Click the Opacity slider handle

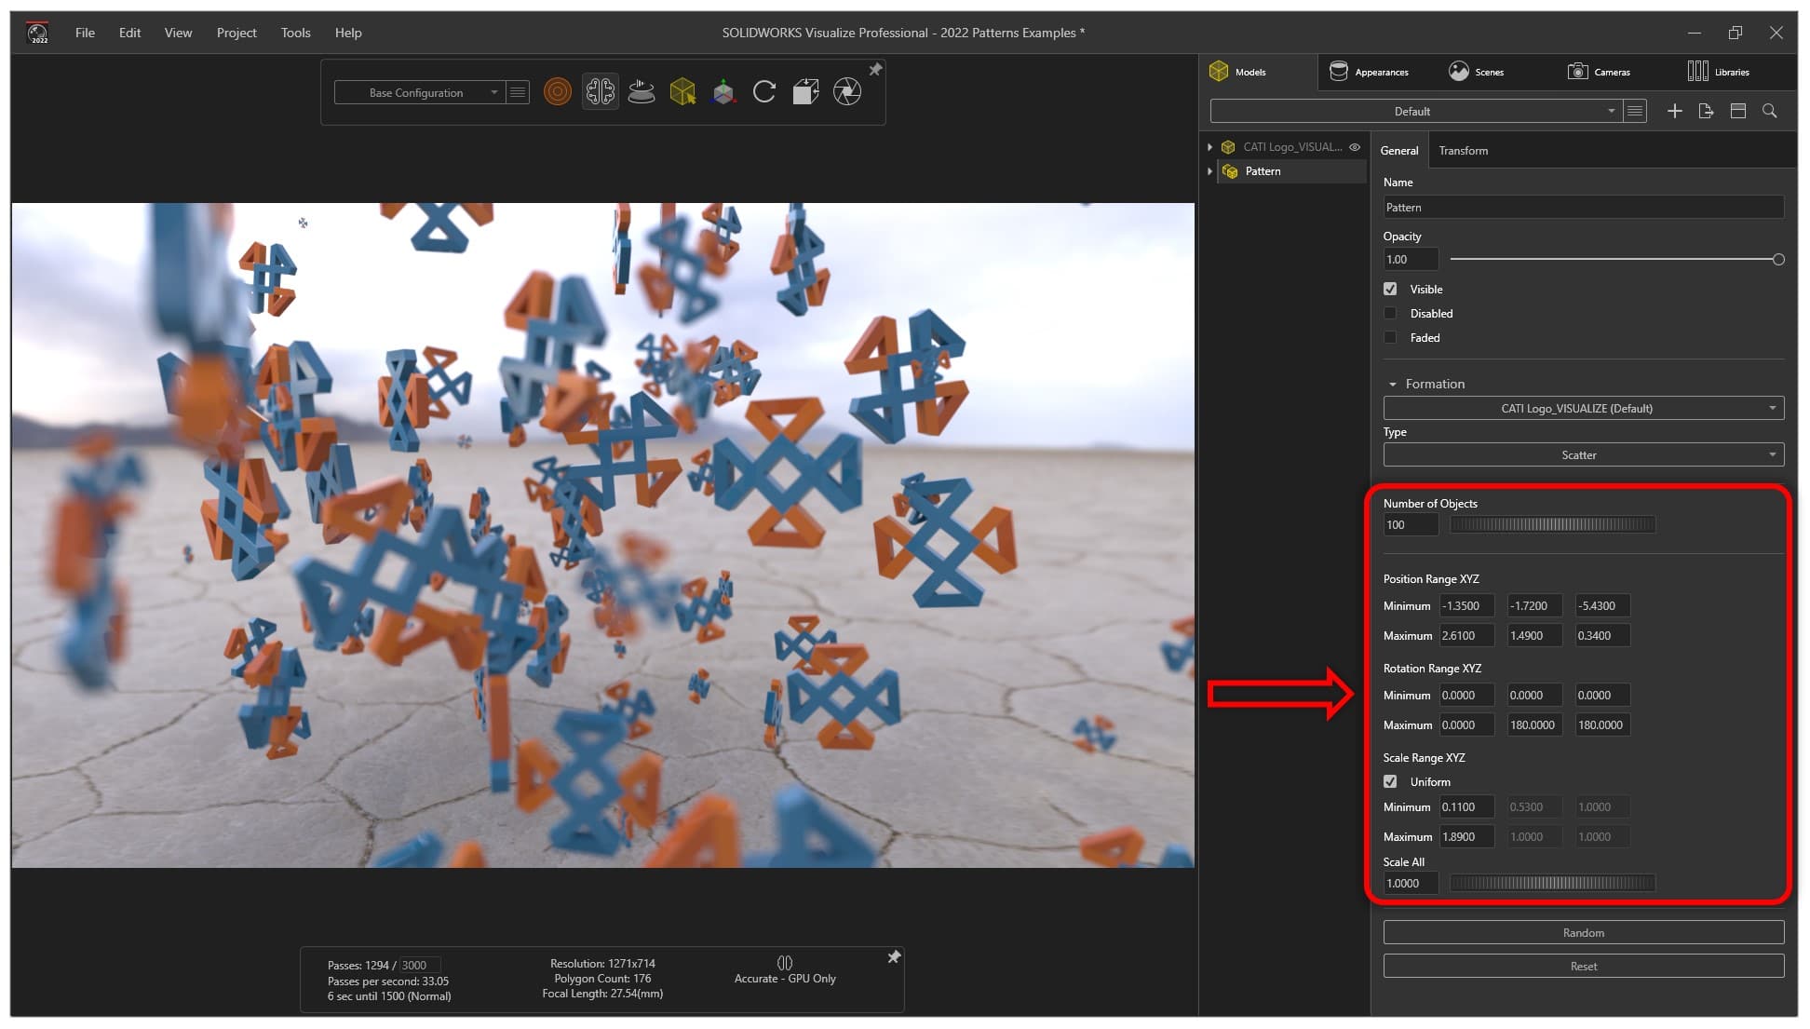point(1777,260)
